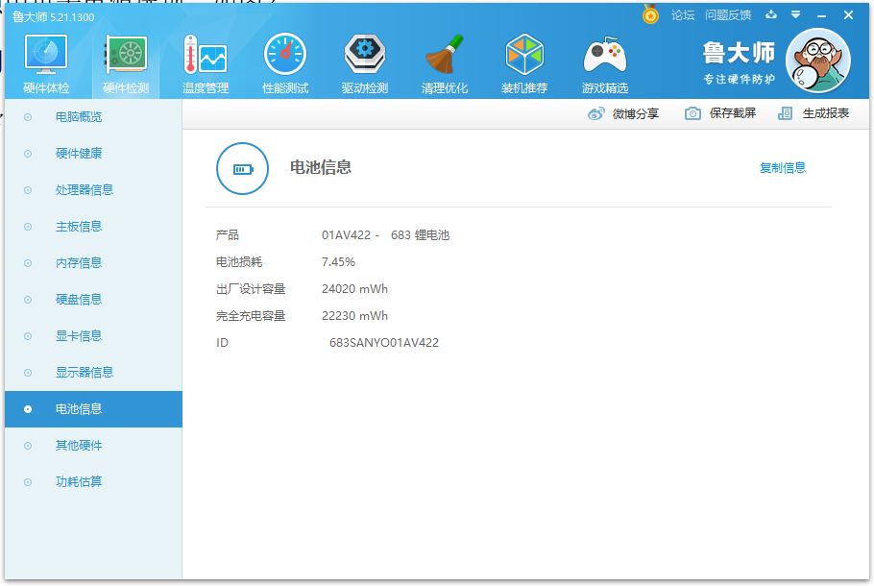Open 硬盘信息 in the sidebar
The width and height of the screenshot is (874, 586).
click(x=79, y=300)
